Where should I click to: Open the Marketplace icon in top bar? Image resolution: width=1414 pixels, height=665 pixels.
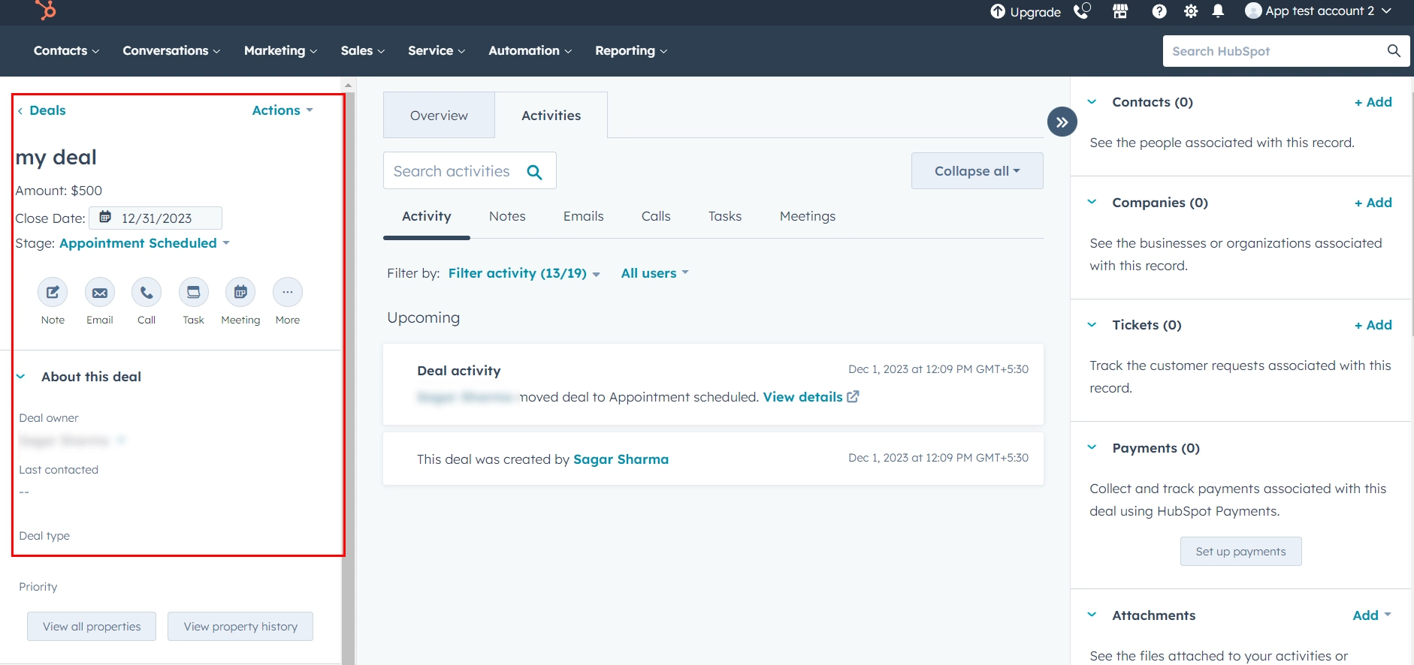point(1120,11)
